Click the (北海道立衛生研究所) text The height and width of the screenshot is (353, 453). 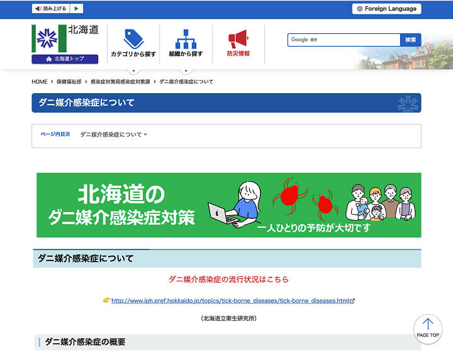point(228,318)
